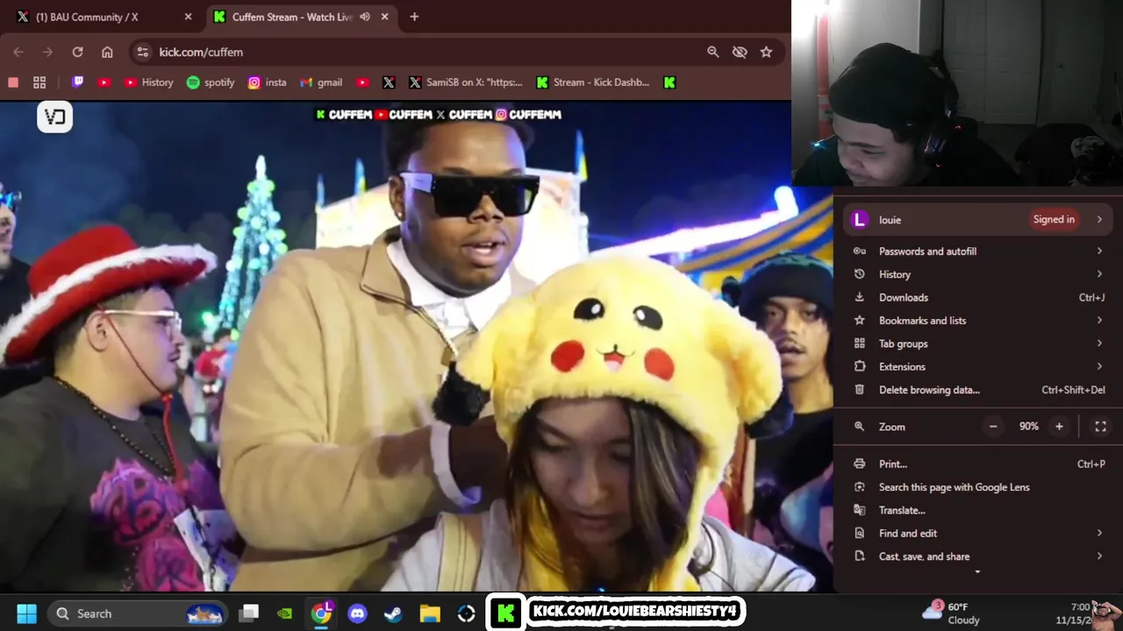This screenshot has height=631, width=1123.
Task: Open Steam from the taskbar
Action: [393, 613]
